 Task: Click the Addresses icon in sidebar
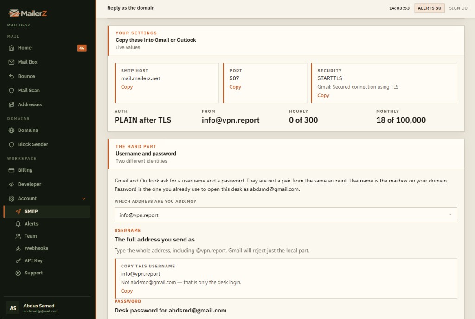coord(12,104)
